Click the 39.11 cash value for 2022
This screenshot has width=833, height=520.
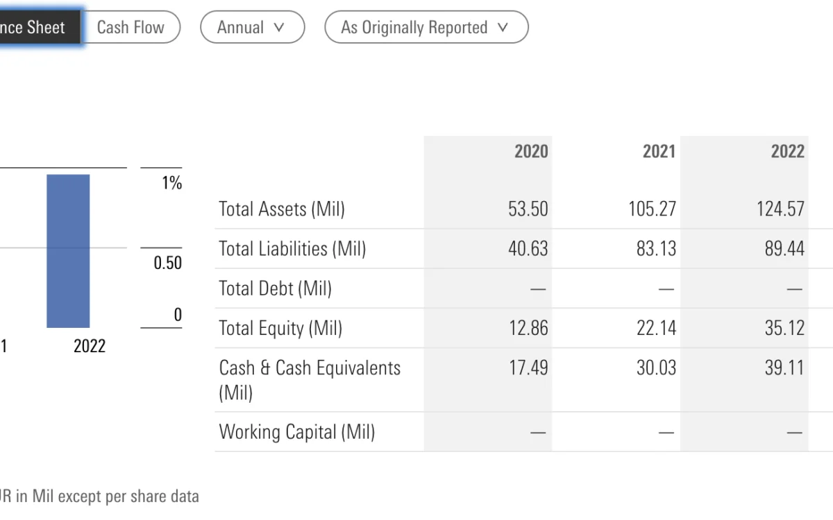[x=784, y=368]
